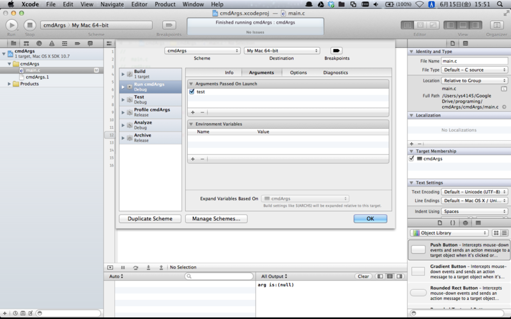Toggle the toolbar Breakpoints button
Image resolution: width=511 pixels, height=319 pixels.
point(169,25)
